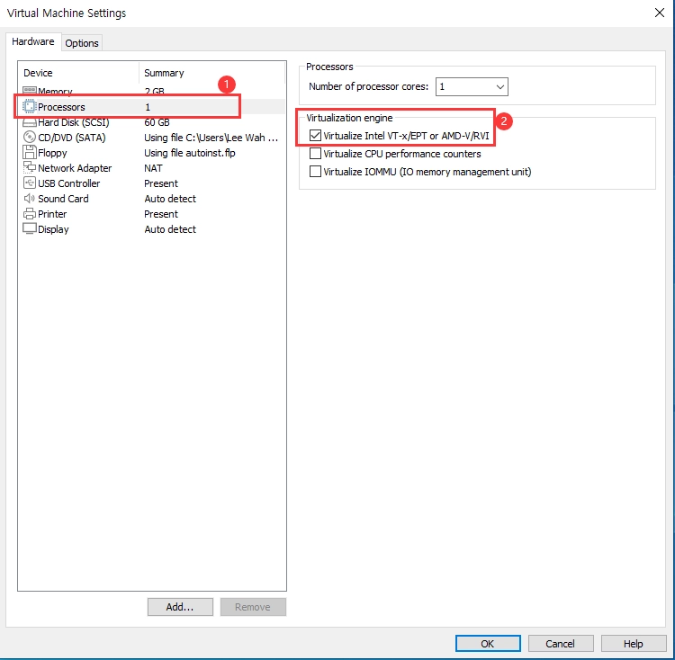Select the USB Controller label
Viewport: 675px width, 660px height.
[69, 183]
